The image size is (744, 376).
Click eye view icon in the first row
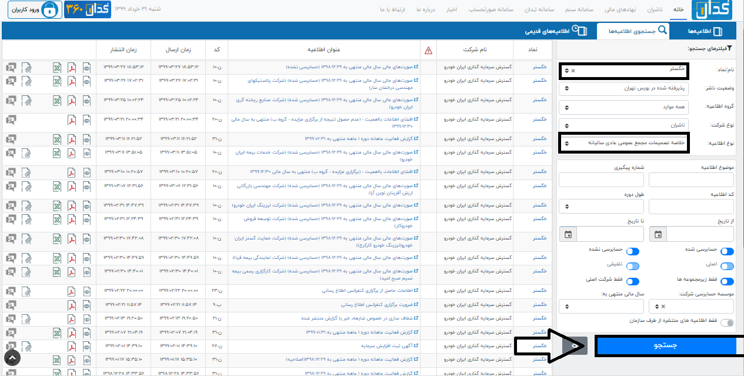[86, 67]
